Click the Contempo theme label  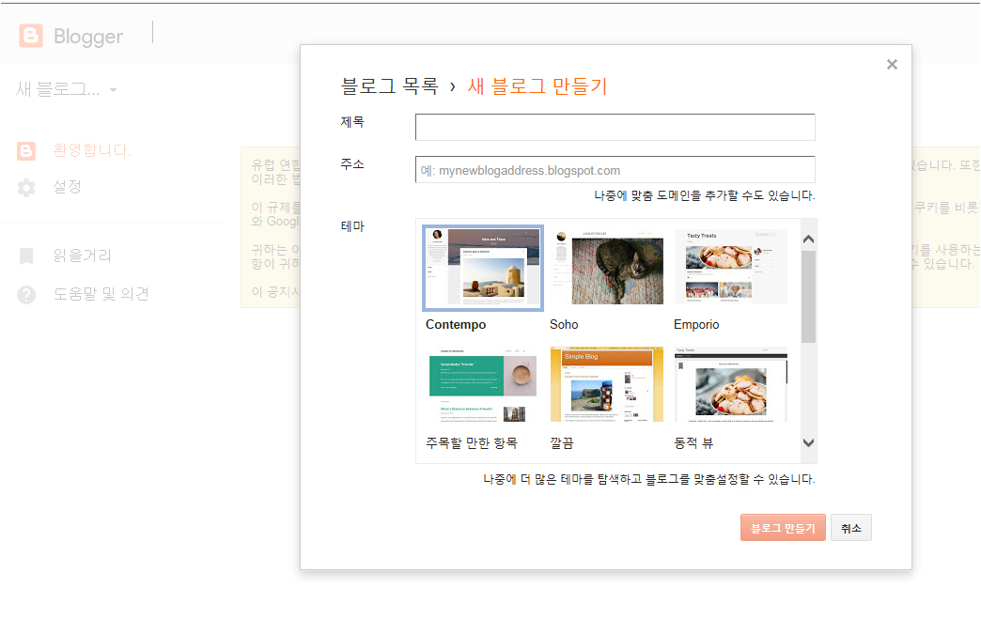click(x=456, y=324)
